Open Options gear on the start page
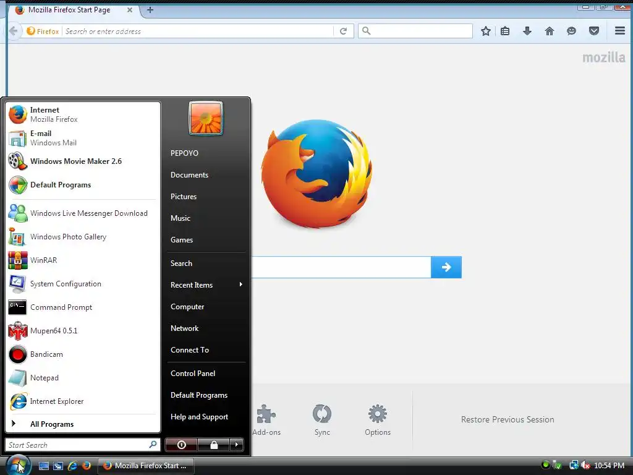Image resolution: width=633 pixels, height=475 pixels. point(378,421)
